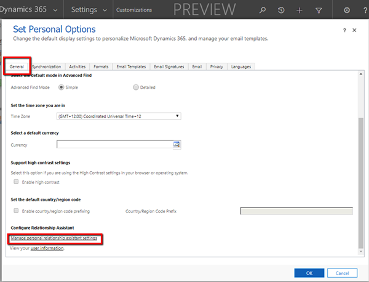369x282 pixels.
Task: Click the currency lookup icon
Action: coord(176,145)
